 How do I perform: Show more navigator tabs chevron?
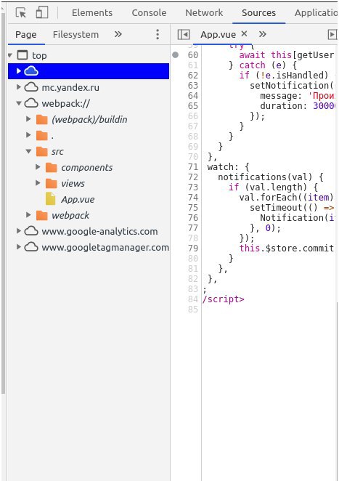[118, 34]
